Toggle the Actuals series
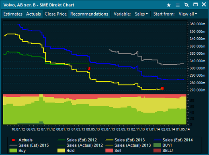Viewport: 209px width, 155px height. 33,14
